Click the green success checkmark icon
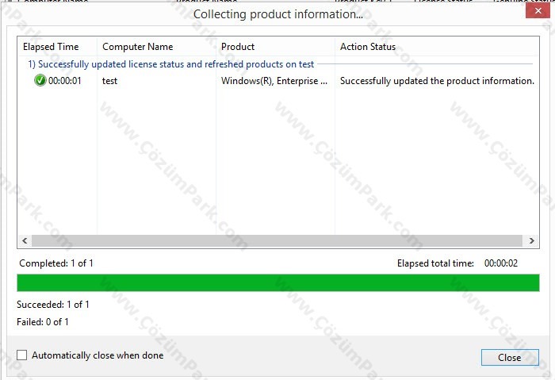 click(x=40, y=81)
